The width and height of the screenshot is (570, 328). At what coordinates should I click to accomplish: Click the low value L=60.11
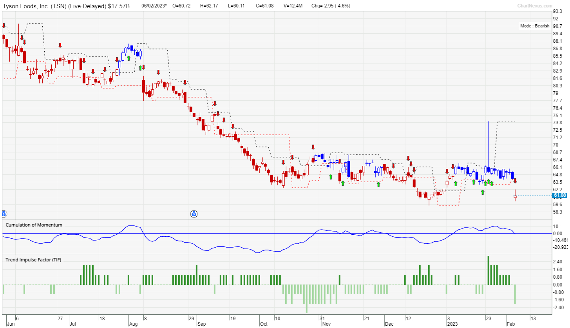point(237,6)
